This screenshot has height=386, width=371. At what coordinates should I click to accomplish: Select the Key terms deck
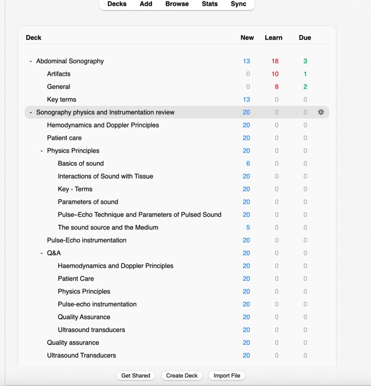[x=62, y=100]
